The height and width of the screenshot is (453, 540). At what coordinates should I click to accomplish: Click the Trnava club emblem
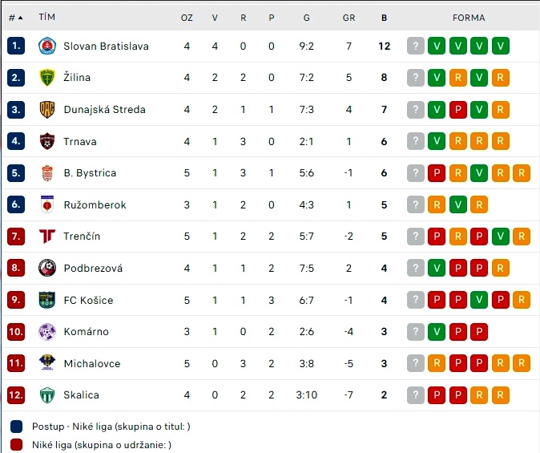pos(46,141)
